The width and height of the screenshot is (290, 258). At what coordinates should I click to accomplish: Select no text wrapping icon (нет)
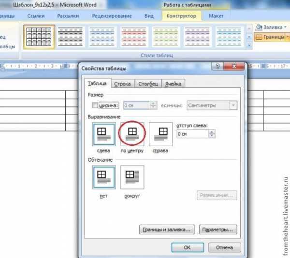coord(103,178)
